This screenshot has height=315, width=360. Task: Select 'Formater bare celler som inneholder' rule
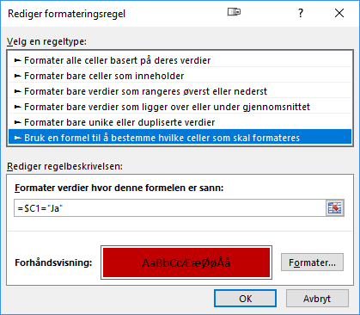[180, 76]
